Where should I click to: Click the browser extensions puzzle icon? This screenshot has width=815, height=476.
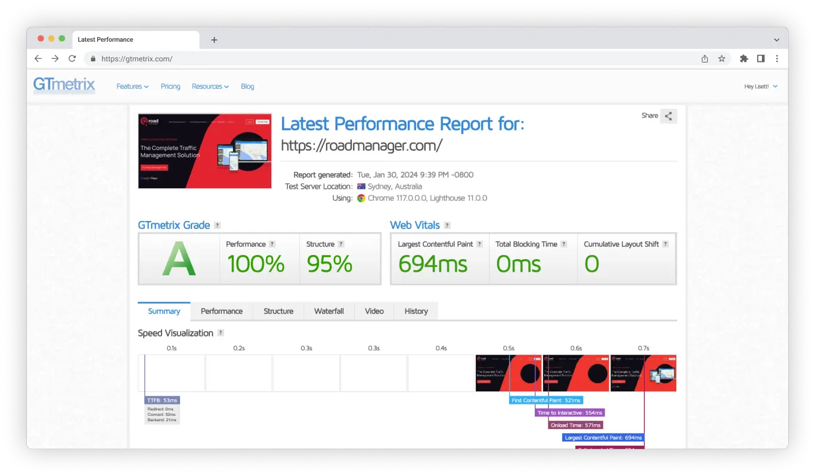click(x=743, y=58)
